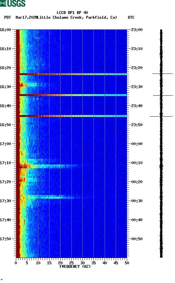
Task: Click the seismogram spike line near 23:23 UTC
Action: [162, 74]
